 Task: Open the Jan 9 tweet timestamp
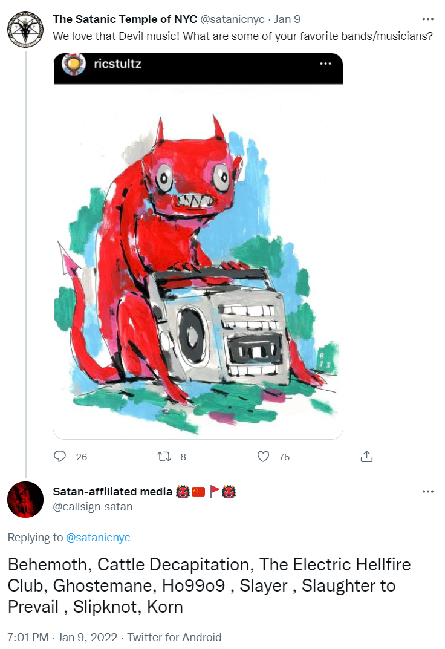[x=287, y=19]
